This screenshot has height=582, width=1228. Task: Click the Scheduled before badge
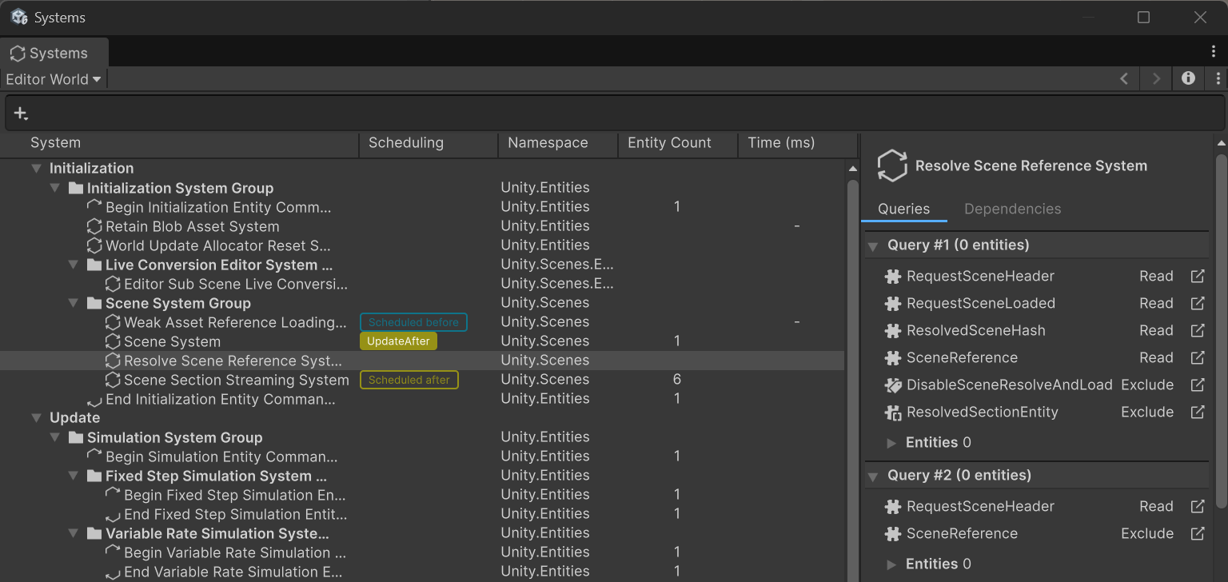[x=413, y=322]
